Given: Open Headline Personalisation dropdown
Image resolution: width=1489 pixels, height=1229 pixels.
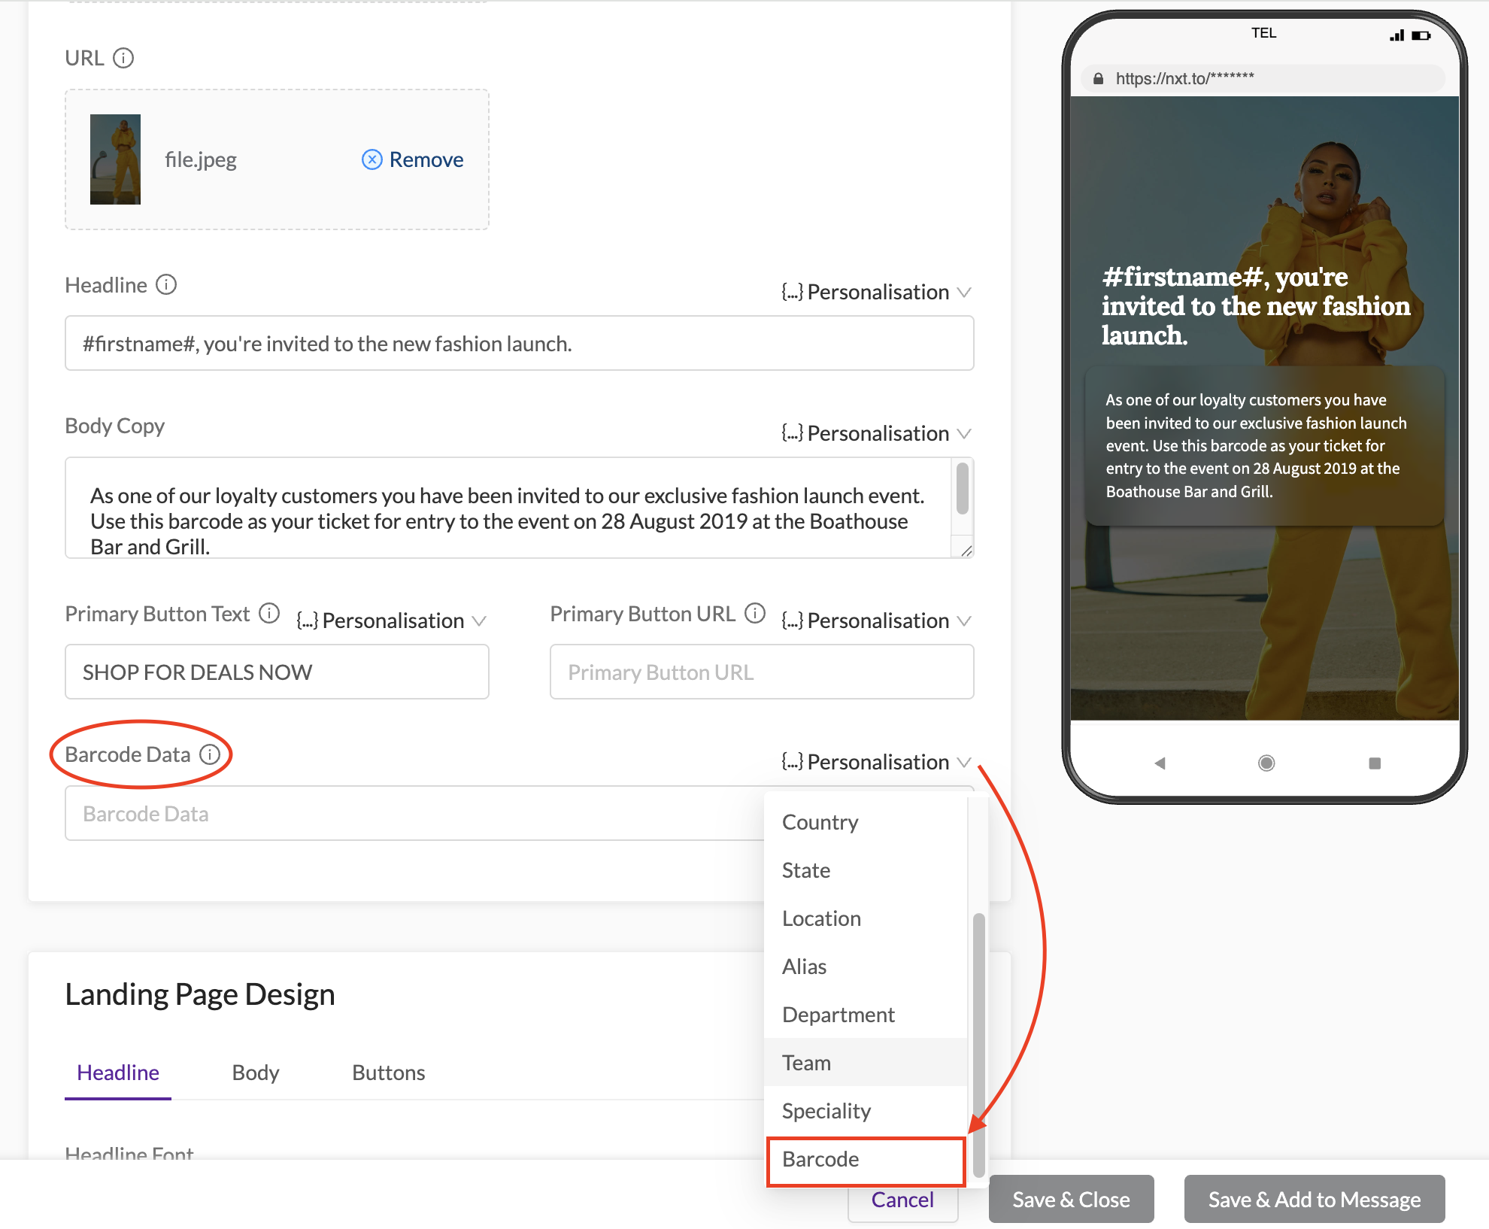Looking at the screenshot, I should 877,292.
